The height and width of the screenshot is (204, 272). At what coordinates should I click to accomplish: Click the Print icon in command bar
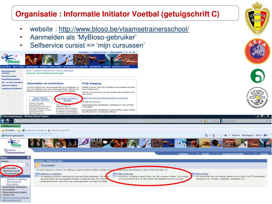[226, 135]
